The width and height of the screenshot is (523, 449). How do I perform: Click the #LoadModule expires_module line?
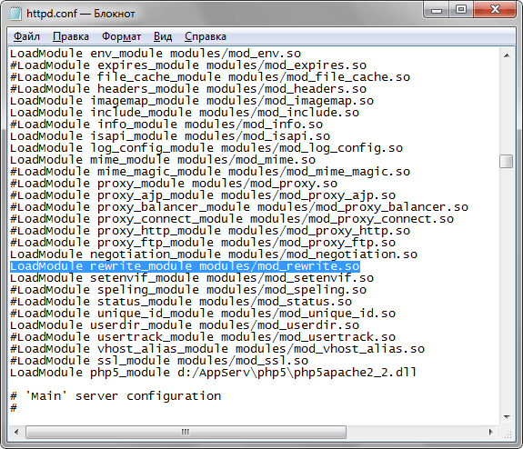click(x=188, y=65)
